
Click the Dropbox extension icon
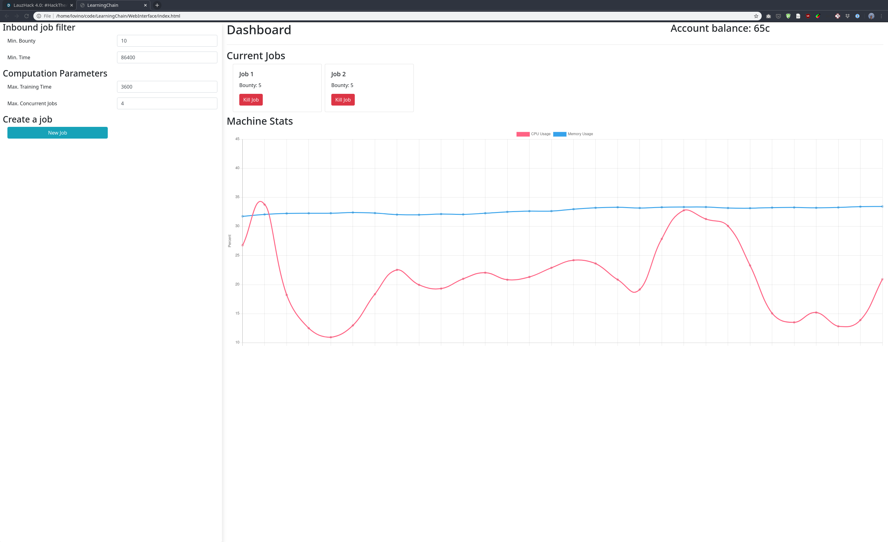click(x=847, y=16)
